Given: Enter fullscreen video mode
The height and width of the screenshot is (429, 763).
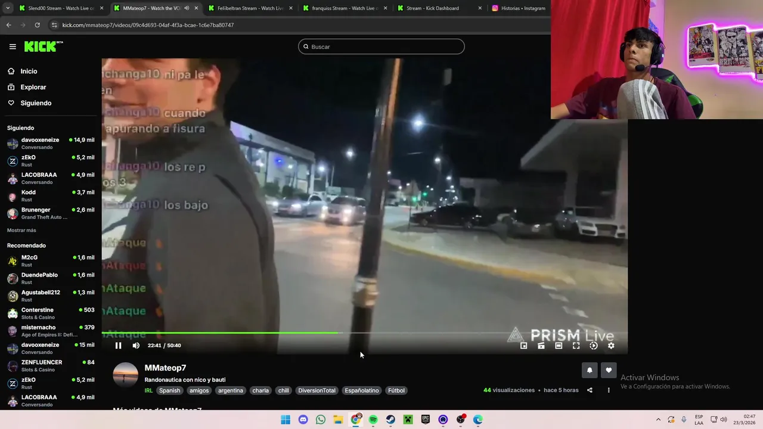Looking at the screenshot, I should pyautogui.click(x=576, y=346).
